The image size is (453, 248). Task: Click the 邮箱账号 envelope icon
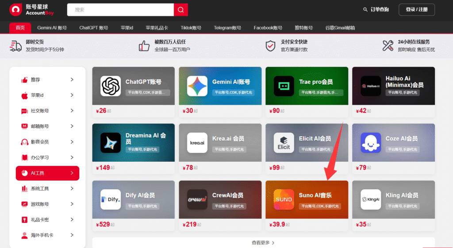point(25,126)
